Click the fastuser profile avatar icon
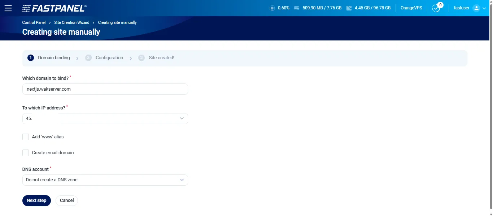 (x=477, y=8)
